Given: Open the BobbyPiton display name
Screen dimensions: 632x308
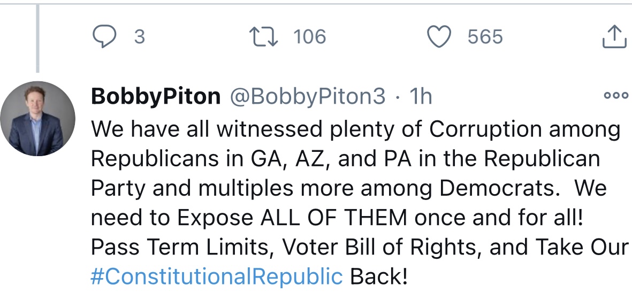Looking at the screenshot, I should (156, 97).
